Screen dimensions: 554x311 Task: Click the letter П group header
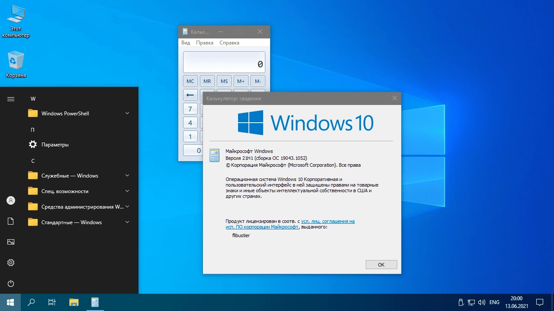point(32,130)
